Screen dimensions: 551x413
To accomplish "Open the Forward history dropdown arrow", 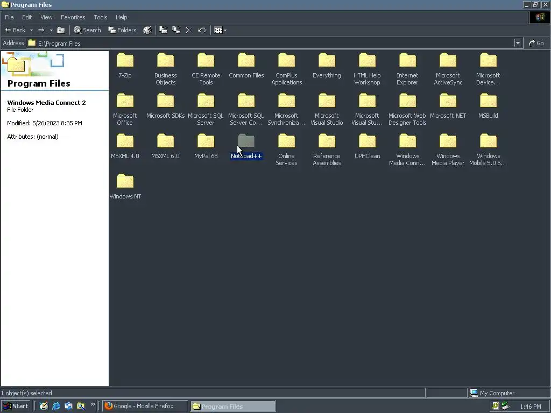I will (x=51, y=30).
